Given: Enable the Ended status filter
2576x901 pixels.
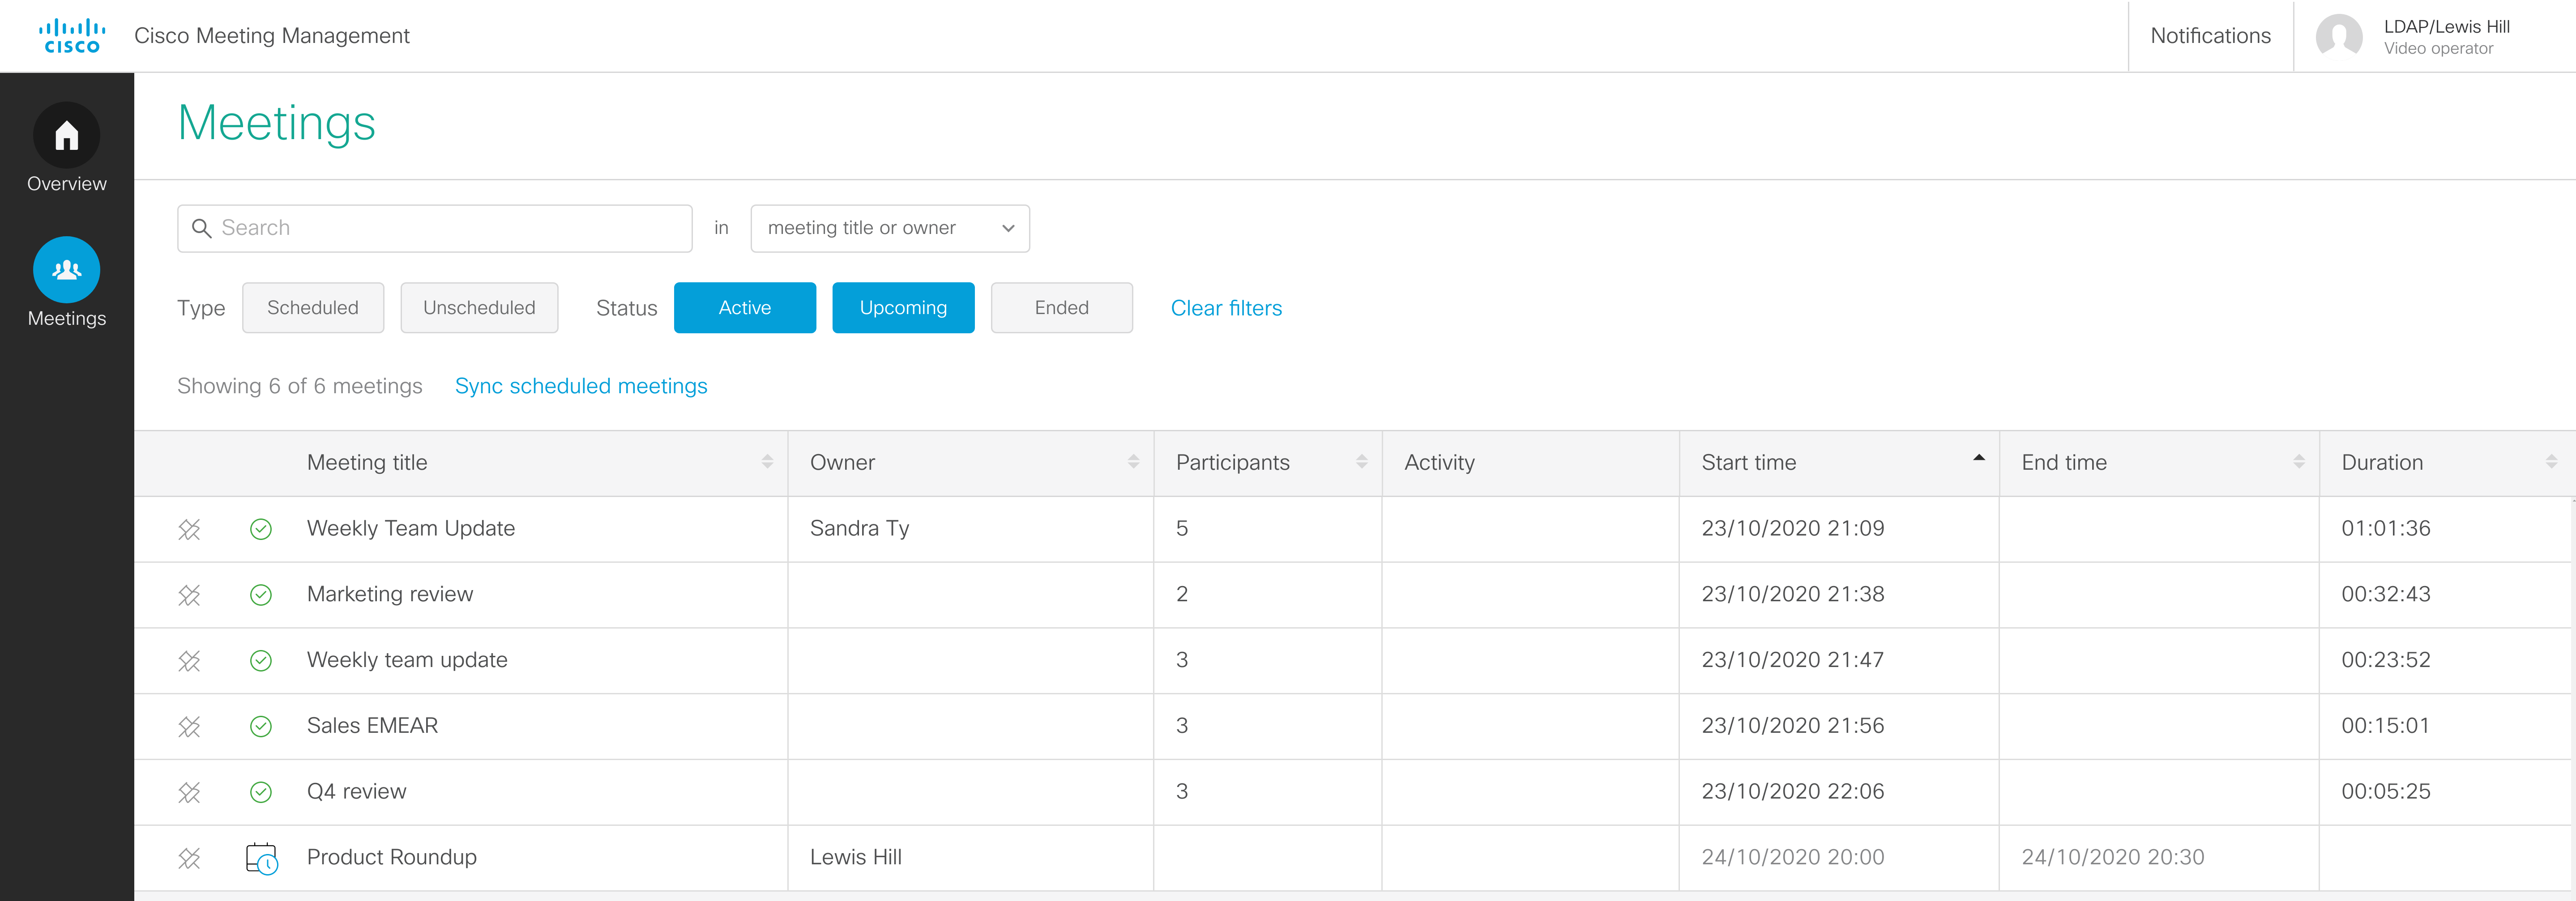Looking at the screenshot, I should tap(1061, 307).
